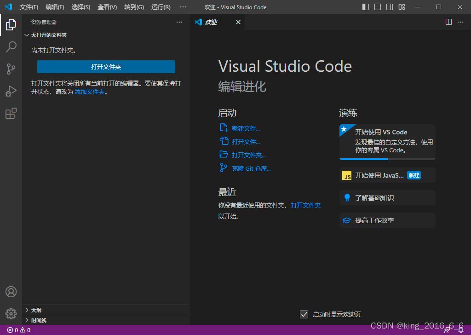Expand the 大纲 section
The height and width of the screenshot is (335, 471).
click(106, 310)
